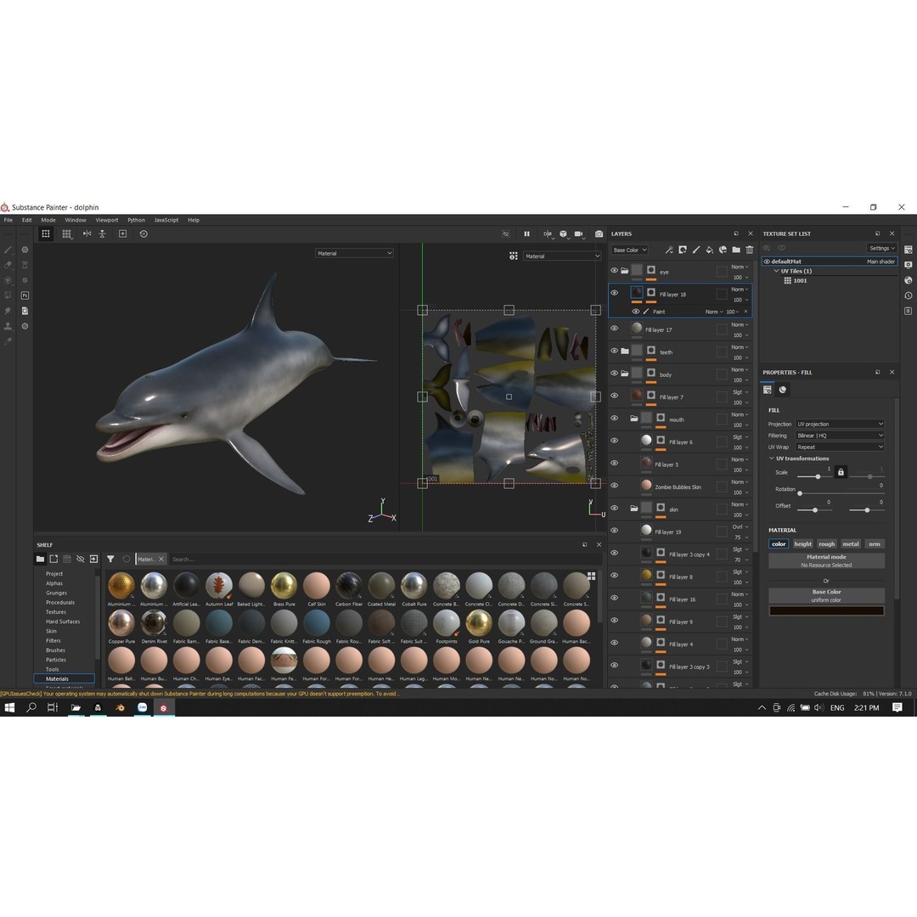Click the add smart material icon in Layers
This screenshot has height=917, width=917.
723,250
